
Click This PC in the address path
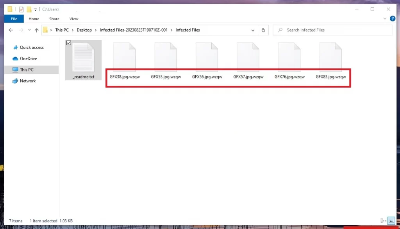(62, 30)
